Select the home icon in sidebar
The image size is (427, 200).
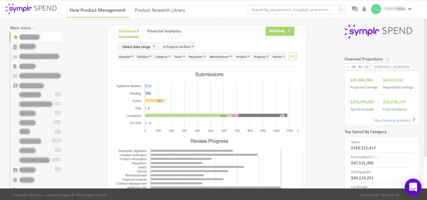tap(15, 37)
